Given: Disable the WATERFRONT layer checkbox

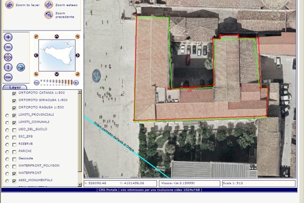Looking at the screenshot, I should (14, 173).
